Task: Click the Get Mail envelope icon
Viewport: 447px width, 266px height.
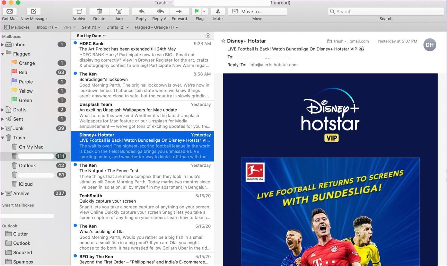Action: click(x=10, y=12)
